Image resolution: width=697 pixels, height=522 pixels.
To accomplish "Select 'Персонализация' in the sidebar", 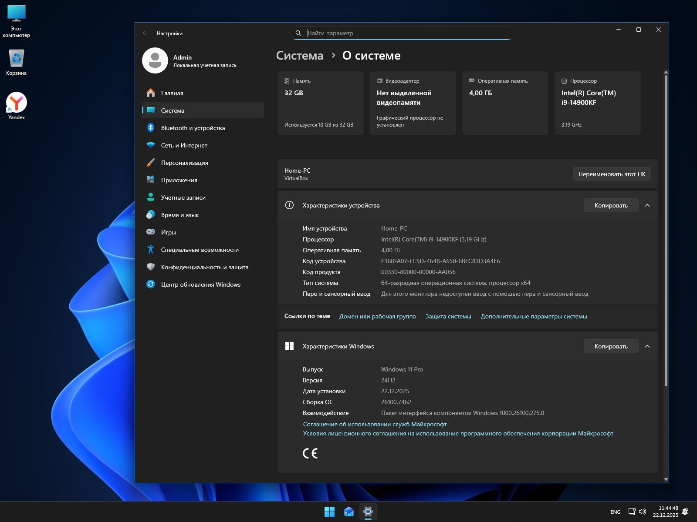I will (x=184, y=163).
